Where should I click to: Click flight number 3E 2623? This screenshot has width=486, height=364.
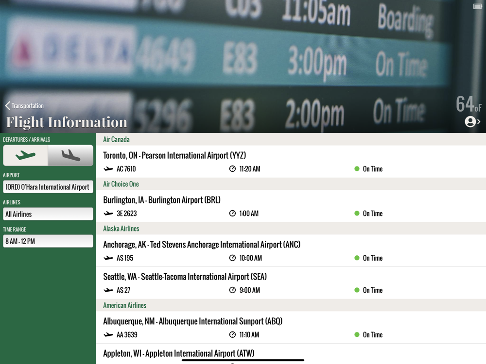coord(126,214)
